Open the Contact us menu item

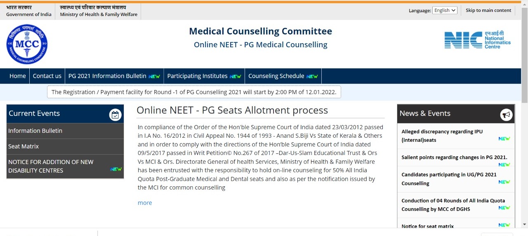[47, 76]
